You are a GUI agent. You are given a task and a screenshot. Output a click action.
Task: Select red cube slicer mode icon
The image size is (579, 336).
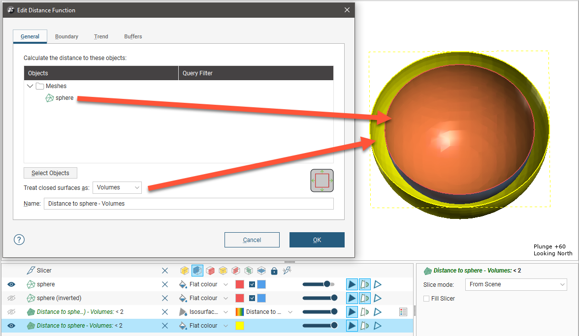click(x=210, y=271)
